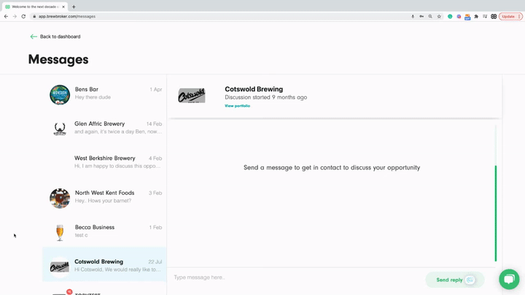
Task: Click the zoom magnifier icon in address bar
Action: tap(430, 16)
